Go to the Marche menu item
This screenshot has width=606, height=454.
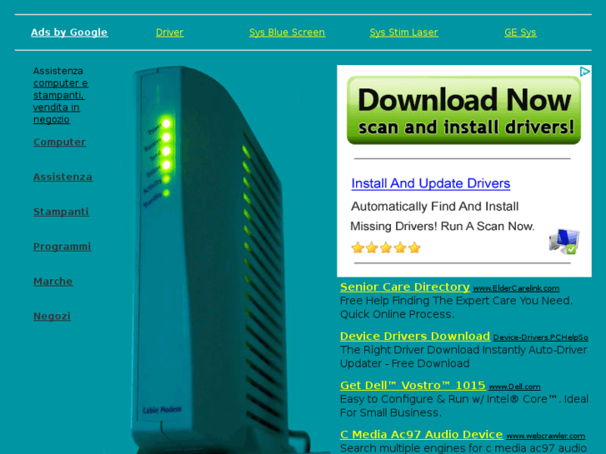click(x=53, y=282)
